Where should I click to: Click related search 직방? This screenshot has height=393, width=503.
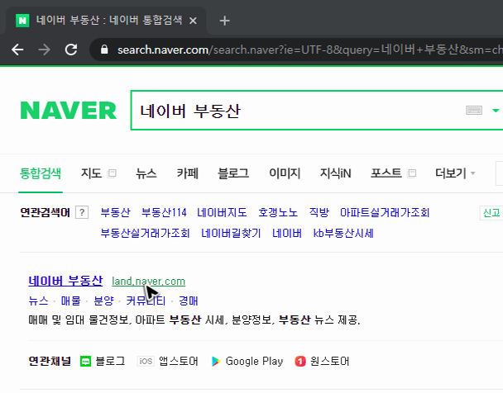[319, 212]
